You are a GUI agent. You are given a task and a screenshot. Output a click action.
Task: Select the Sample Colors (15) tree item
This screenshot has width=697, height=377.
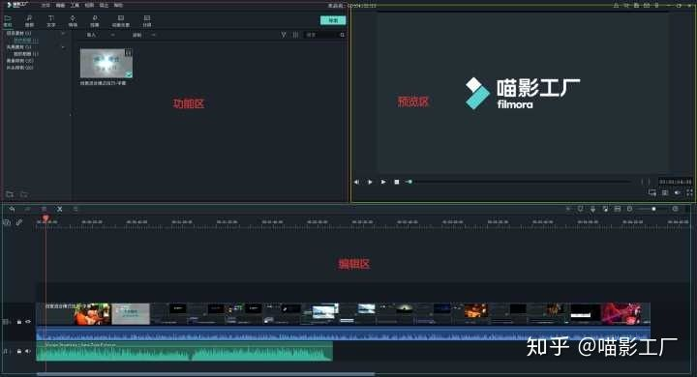point(19,61)
